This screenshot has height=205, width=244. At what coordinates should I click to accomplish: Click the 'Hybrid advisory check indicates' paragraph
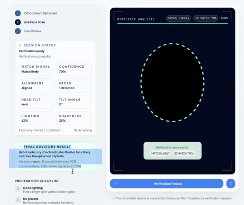[x=55, y=154]
